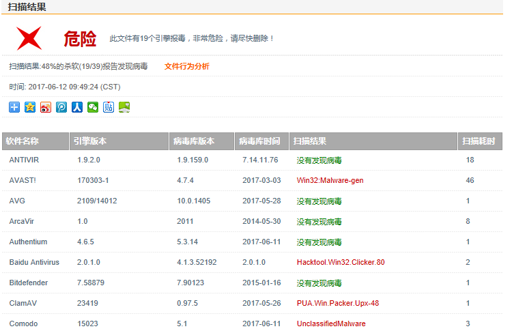Click the blue plus more-share icon
This screenshot has height=331, width=512.
click(x=14, y=107)
